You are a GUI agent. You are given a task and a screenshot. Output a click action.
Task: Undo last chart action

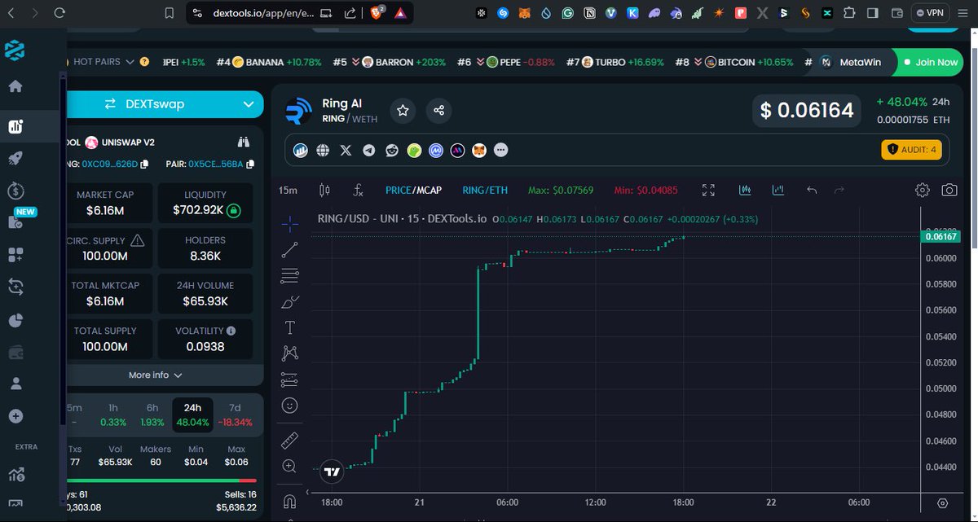811,191
